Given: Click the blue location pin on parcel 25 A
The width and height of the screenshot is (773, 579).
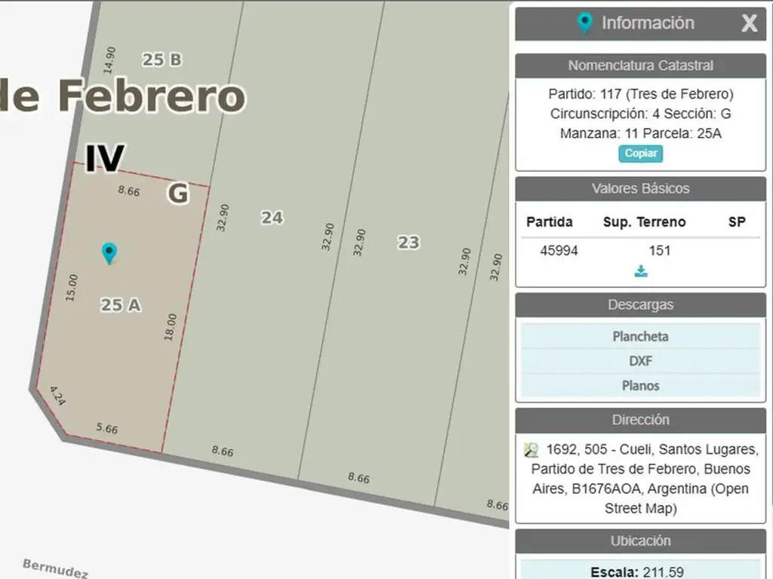Looking at the screenshot, I should pos(109,253).
